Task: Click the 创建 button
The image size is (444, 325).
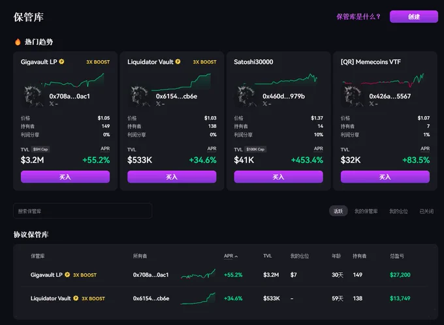Action: [414, 17]
